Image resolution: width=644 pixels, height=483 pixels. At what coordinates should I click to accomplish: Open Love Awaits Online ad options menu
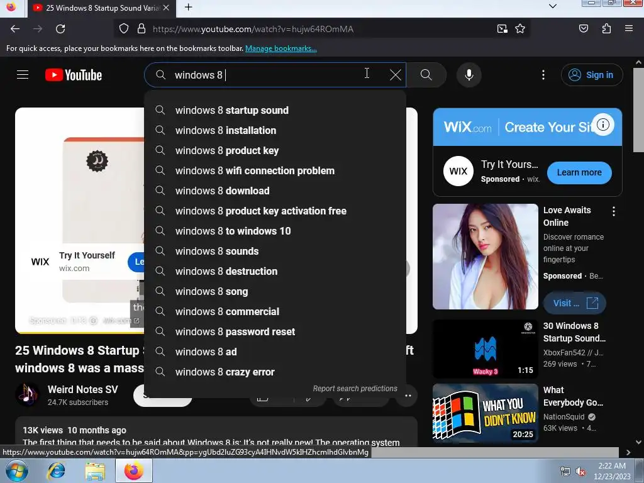pyautogui.click(x=614, y=211)
